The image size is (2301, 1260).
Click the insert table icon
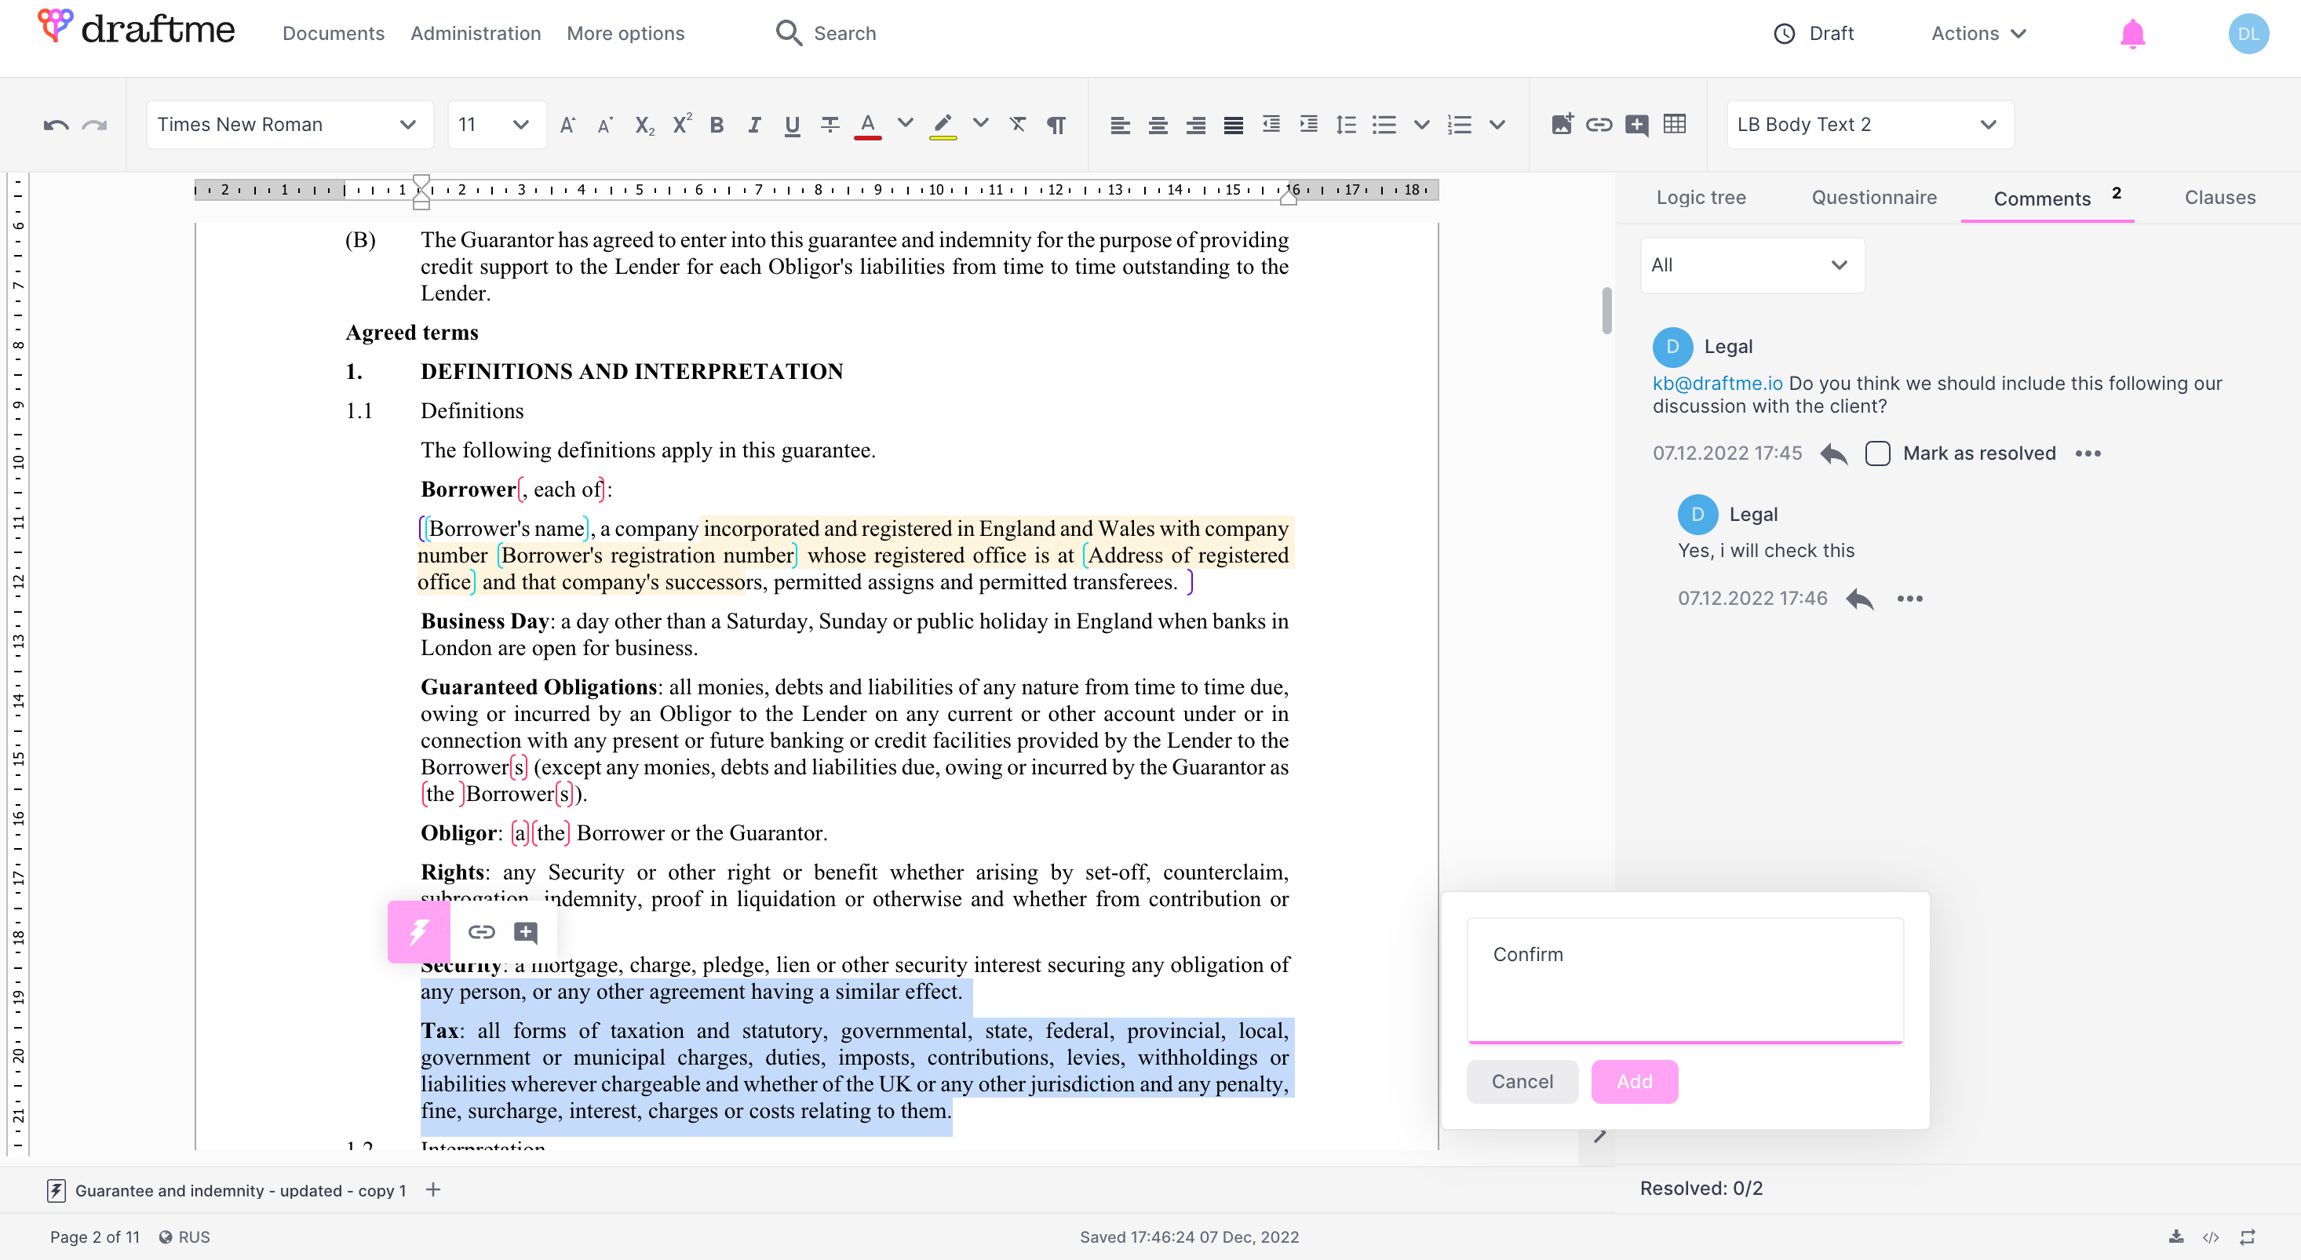point(1675,124)
